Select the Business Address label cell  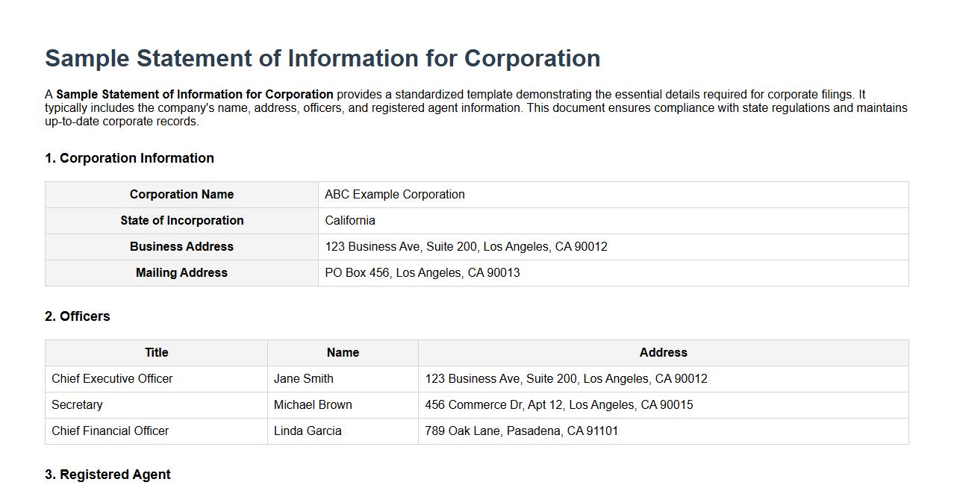(x=181, y=246)
